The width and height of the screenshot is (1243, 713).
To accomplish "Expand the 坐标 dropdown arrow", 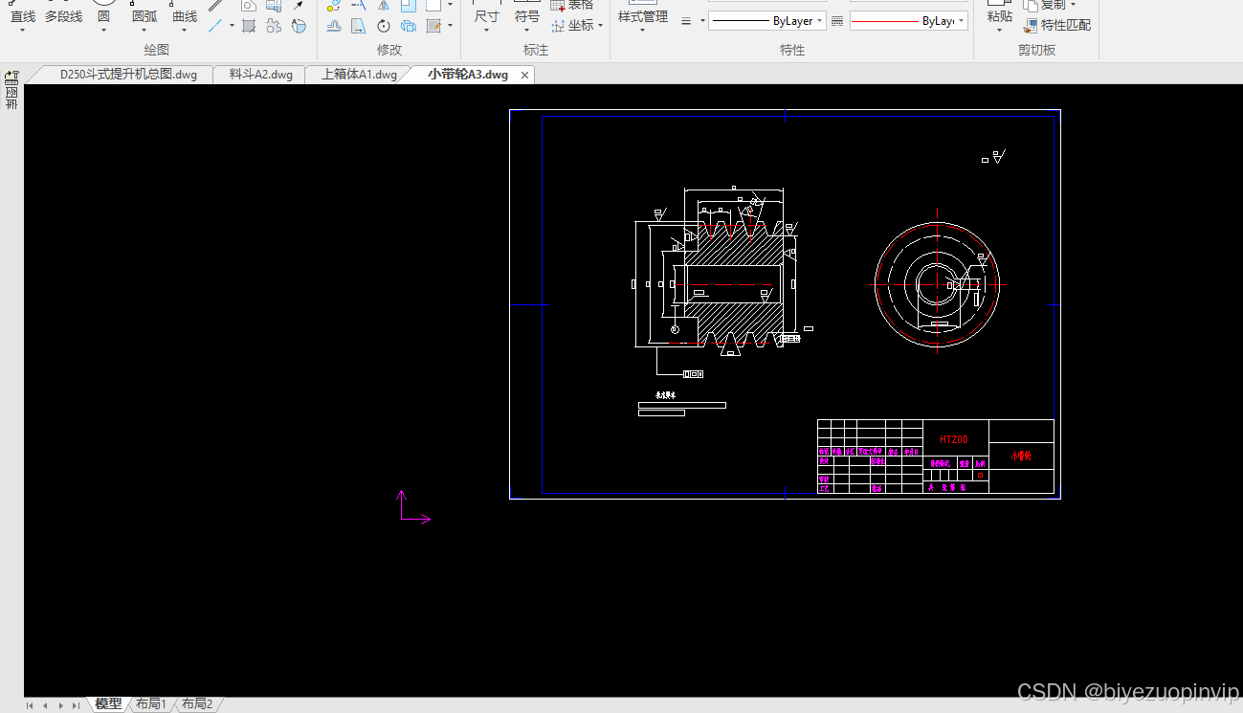I will [600, 26].
